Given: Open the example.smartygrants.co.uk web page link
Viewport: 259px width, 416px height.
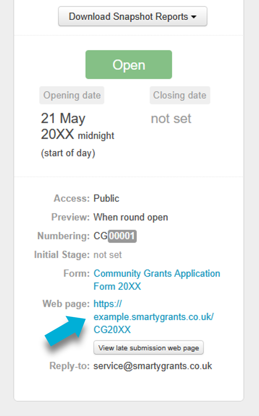Looking at the screenshot, I should tap(153, 317).
